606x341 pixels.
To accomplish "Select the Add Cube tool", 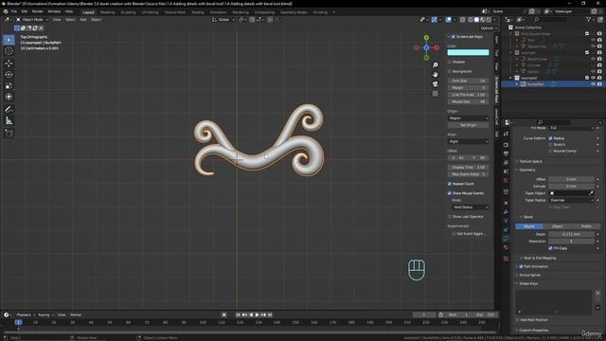I will tap(9, 133).
